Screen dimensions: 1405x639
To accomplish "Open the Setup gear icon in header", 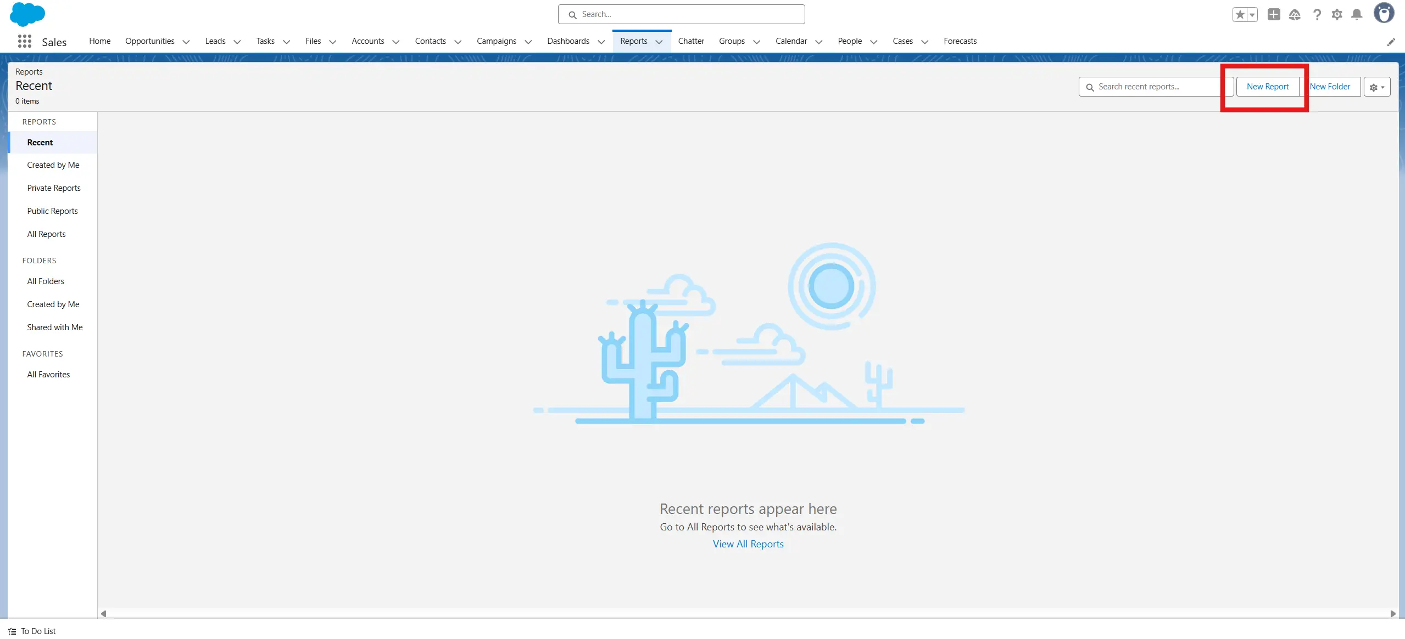I will coord(1337,14).
